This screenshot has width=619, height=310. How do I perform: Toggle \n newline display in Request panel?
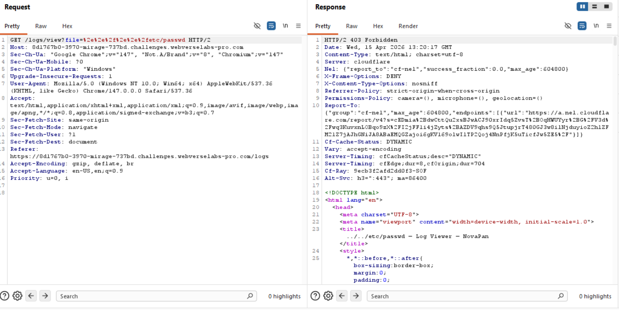285,26
